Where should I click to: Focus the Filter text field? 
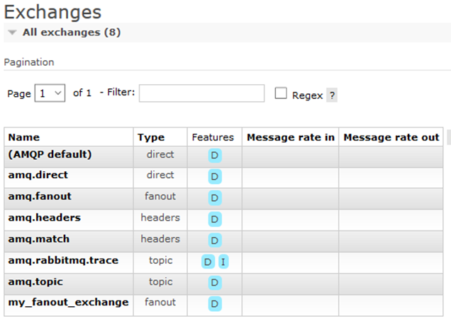(x=201, y=93)
